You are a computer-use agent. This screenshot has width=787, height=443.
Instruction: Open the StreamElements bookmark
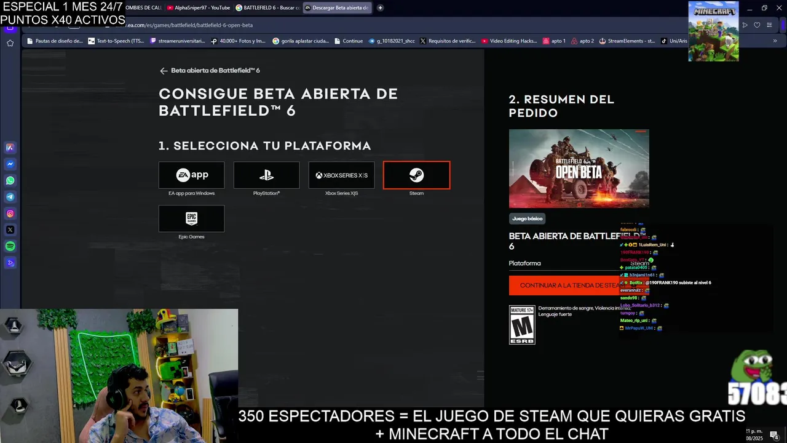(x=627, y=41)
